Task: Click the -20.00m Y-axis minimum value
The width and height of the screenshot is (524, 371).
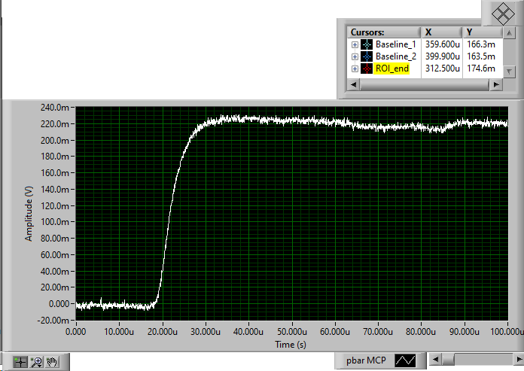Action: 53,321
